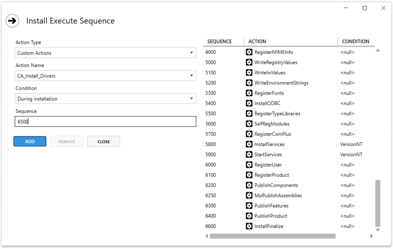Sort by the SEQUENCE column header
The image size is (393, 249).
219,41
